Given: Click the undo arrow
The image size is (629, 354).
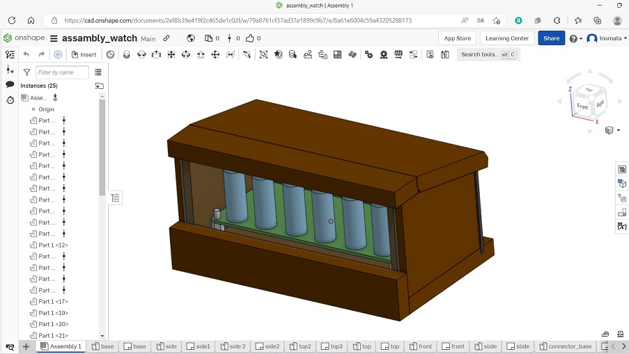Looking at the screenshot, I should (x=26, y=54).
